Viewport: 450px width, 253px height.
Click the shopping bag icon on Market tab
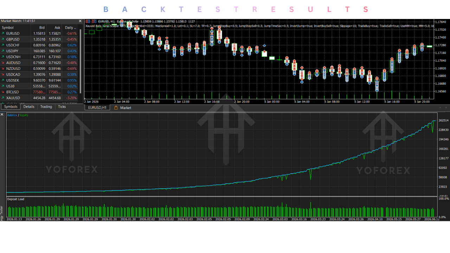116,108
